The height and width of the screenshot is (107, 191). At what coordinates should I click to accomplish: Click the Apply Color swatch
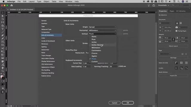point(3,84)
